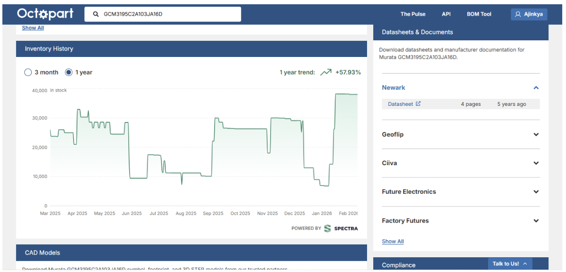The width and height of the screenshot is (566, 272).
Task: Click the '5 years ago' datasheet text
Action: 511,104
